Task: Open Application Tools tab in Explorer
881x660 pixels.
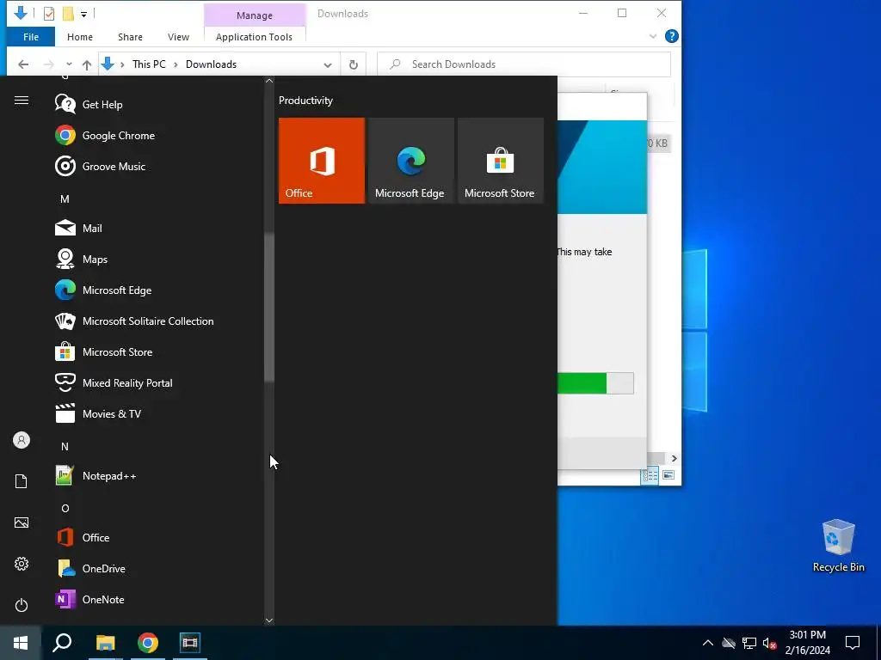Action: tap(254, 37)
